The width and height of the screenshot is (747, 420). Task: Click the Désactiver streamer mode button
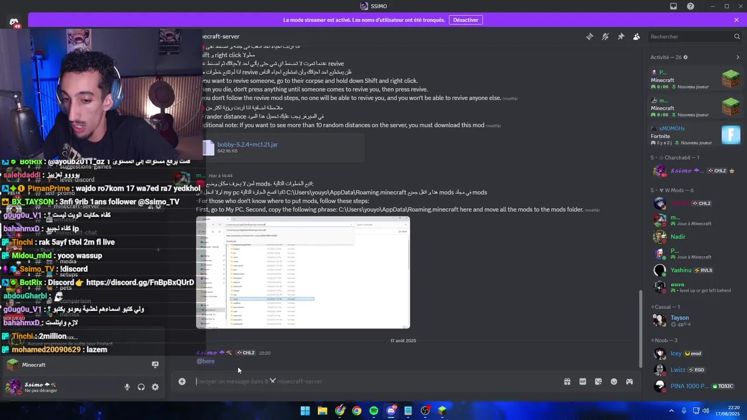[x=466, y=20]
